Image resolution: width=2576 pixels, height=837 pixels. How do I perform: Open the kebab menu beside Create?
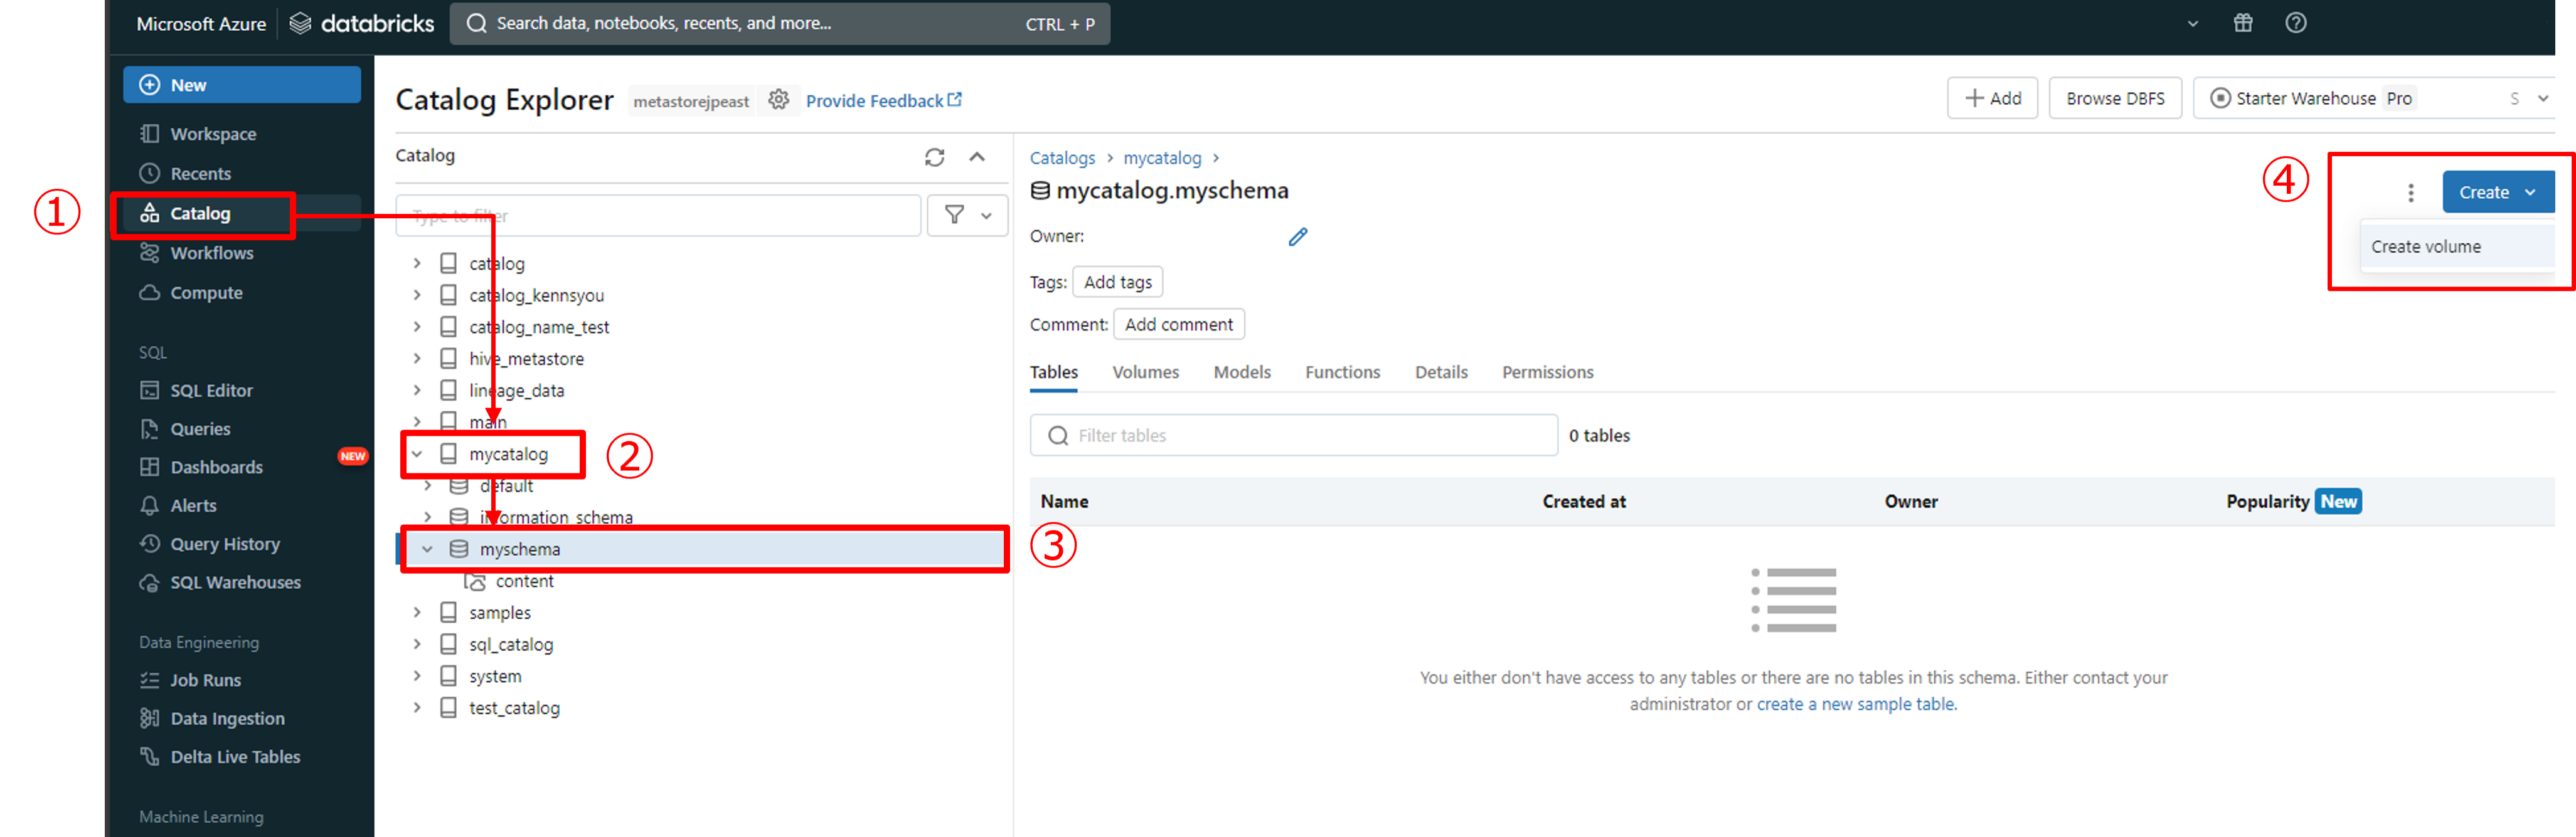[2410, 192]
